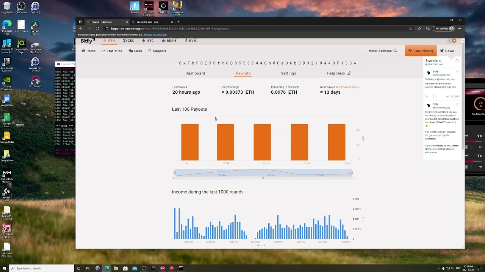Switch to the Payouts - Ethermine tab

[x=107, y=22]
